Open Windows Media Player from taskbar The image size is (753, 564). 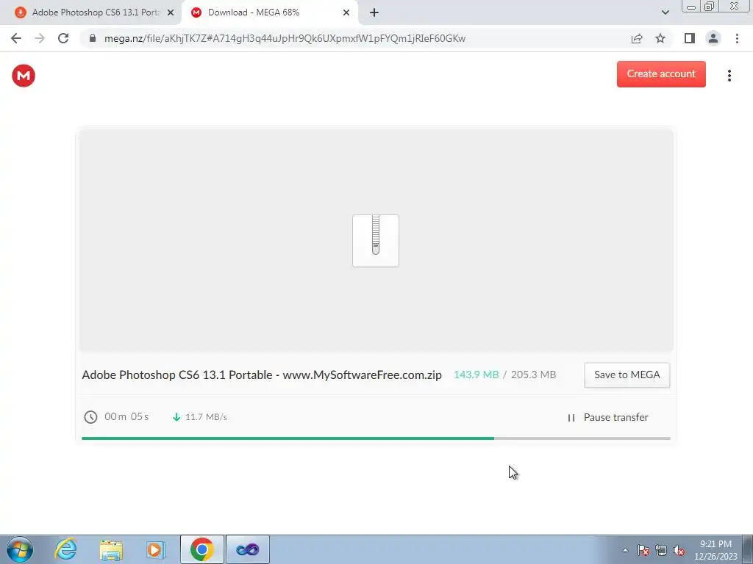[156, 549]
